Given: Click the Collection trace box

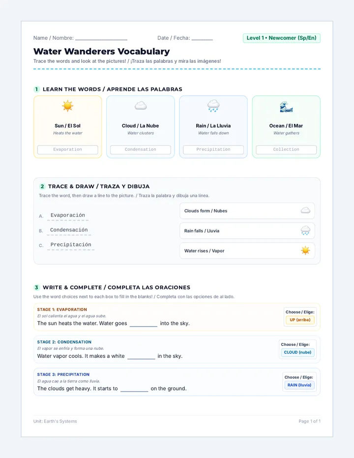Looking at the screenshot, I should (286, 149).
